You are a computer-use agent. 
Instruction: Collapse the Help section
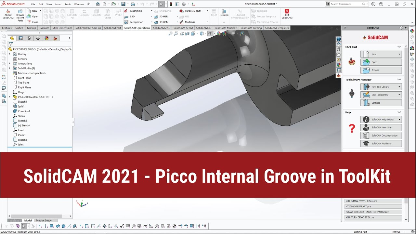[399, 112]
